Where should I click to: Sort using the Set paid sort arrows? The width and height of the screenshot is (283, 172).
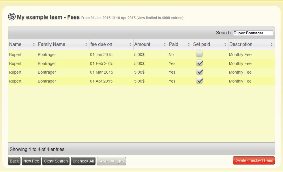pos(225,44)
